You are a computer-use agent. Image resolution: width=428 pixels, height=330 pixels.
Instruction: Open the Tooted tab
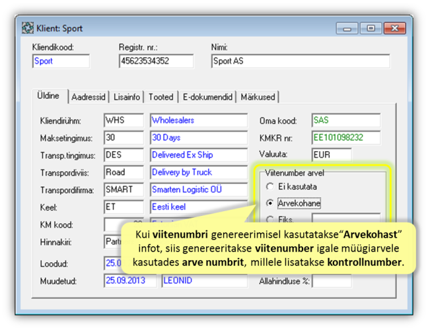pyautogui.click(x=161, y=97)
